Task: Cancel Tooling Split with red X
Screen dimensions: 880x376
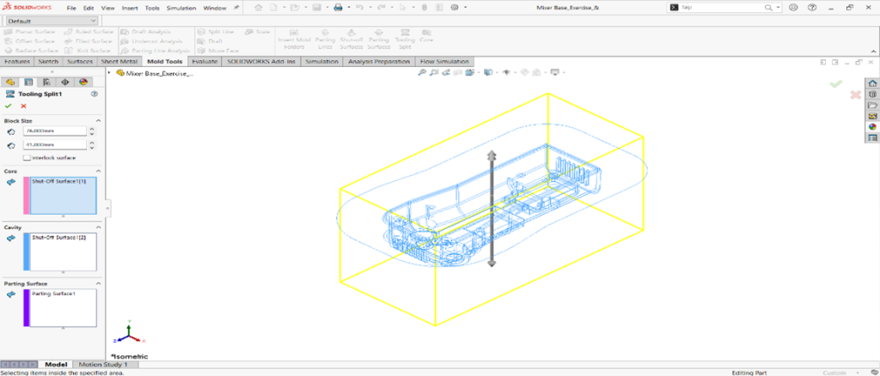Action: coord(23,106)
